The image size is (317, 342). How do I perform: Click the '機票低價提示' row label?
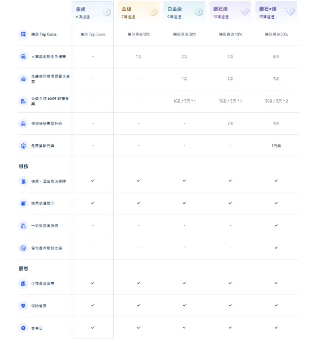[x=43, y=204]
